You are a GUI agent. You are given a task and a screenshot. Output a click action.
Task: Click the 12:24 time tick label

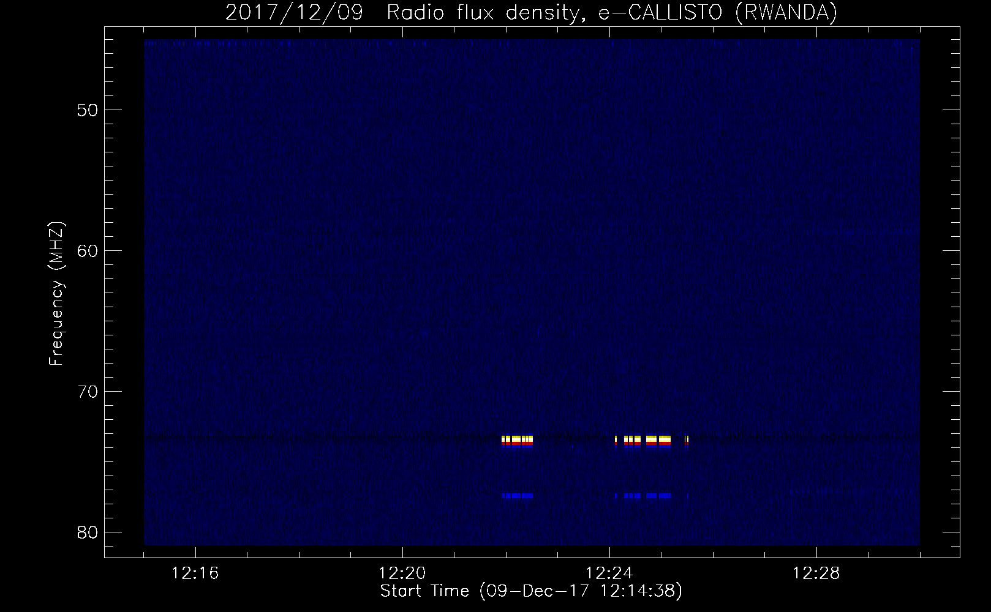click(x=609, y=574)
